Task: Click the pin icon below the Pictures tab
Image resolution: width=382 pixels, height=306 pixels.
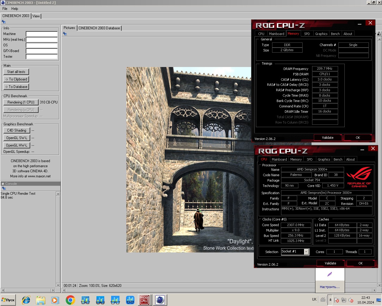Action: coord(65,34)
